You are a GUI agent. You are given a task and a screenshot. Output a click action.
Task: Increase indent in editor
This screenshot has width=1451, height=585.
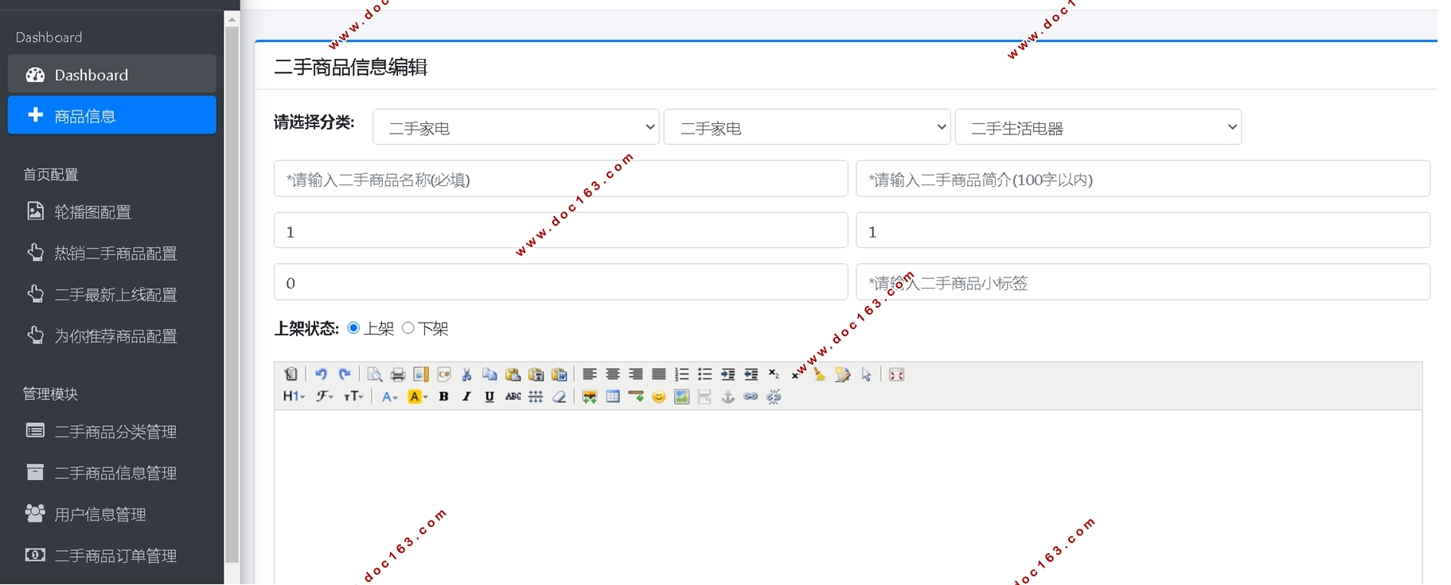pos(727,374)
